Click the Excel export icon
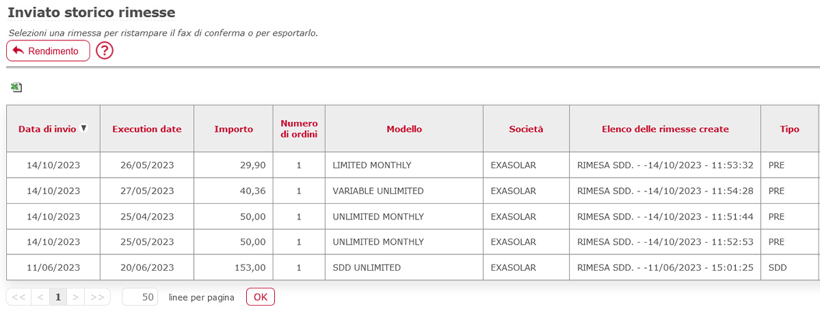 tap(16, 88)
